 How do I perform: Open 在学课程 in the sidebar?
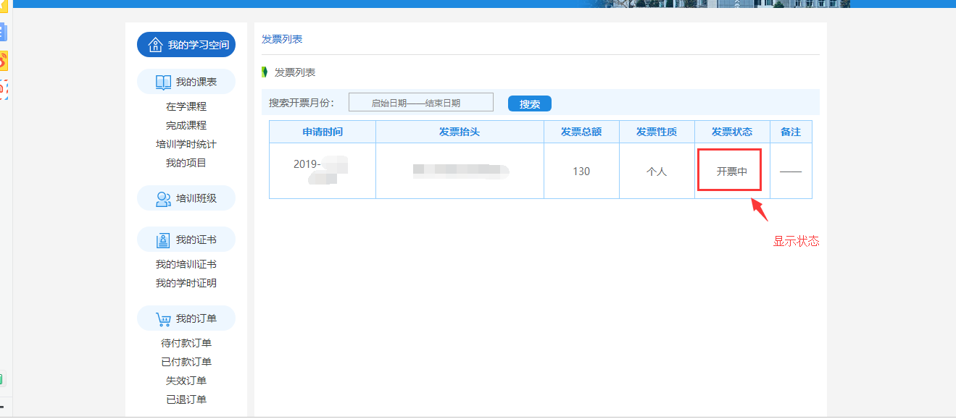pyautogui.click(x=186, y=106)
